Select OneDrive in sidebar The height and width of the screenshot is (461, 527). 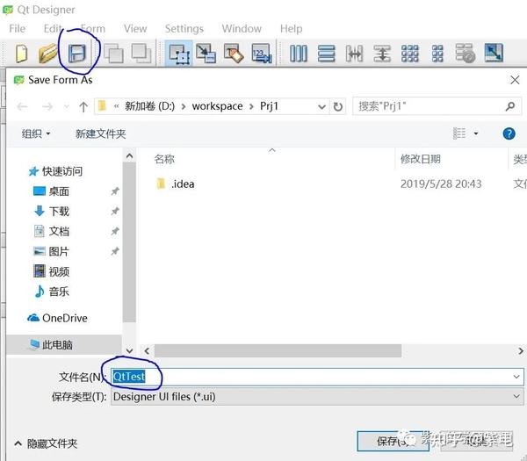(x=57, y=318)
